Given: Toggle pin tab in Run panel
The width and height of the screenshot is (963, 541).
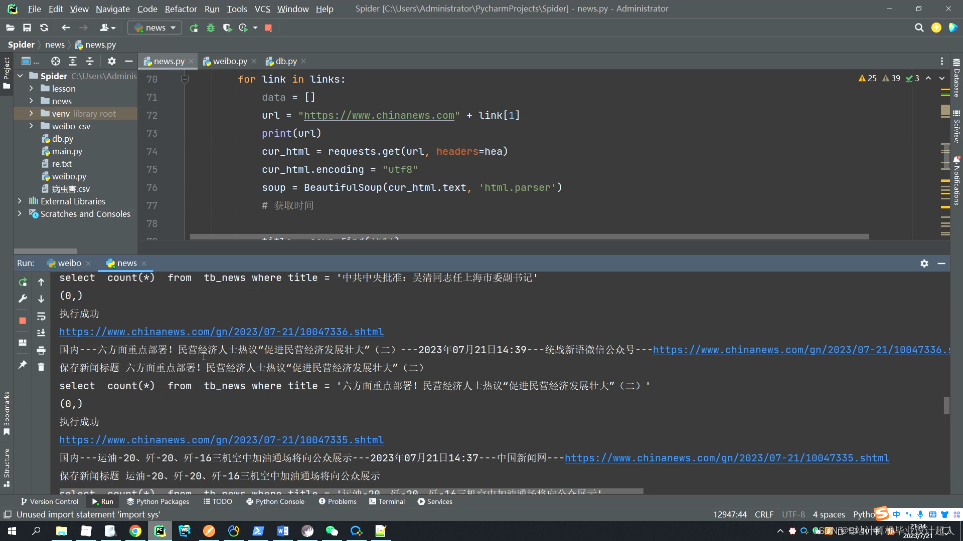Looking at the screenshot, I should pyautogui.click(x=23, y=365).
